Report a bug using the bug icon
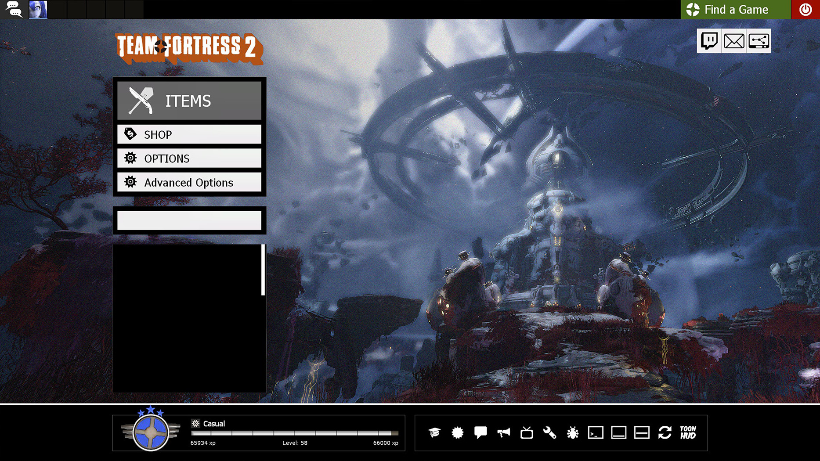Image resolution: width=820 pixels, height=461 pixels. [572, 433]
